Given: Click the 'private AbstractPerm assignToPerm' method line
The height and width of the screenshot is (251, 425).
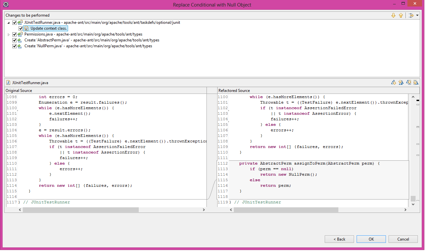Looking at the screenshot, I should tap(309, 163).
